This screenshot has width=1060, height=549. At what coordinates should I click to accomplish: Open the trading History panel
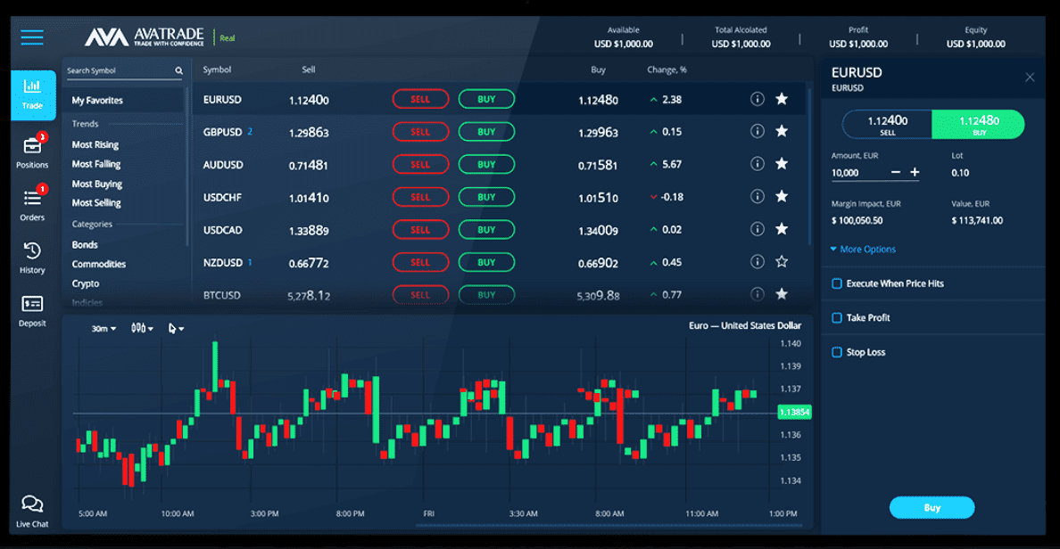[x=33, y=258]
